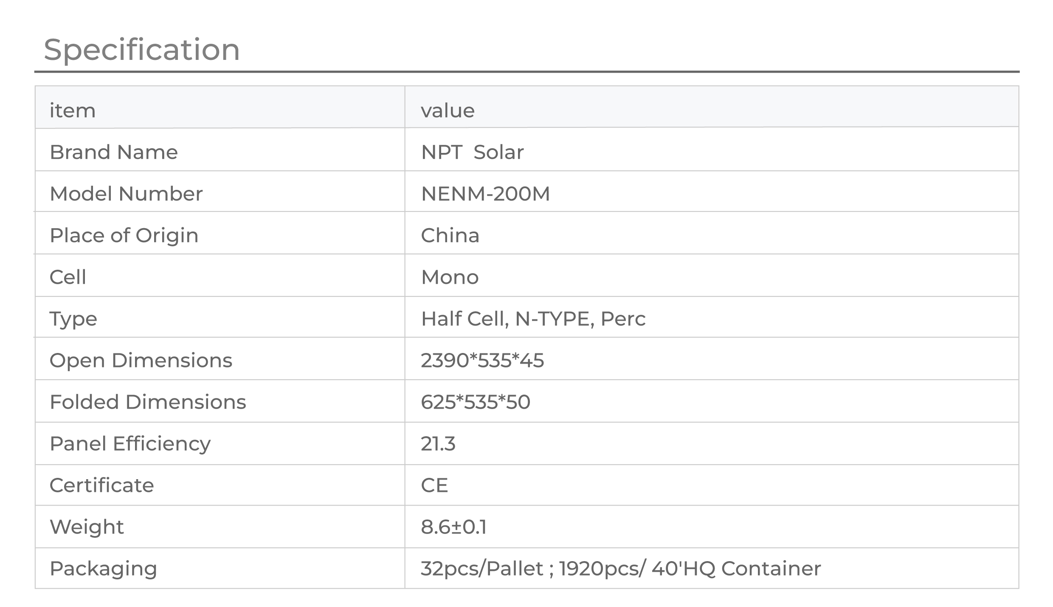Click the CE certificate value
1053x607 pixels.
point(434,485)
